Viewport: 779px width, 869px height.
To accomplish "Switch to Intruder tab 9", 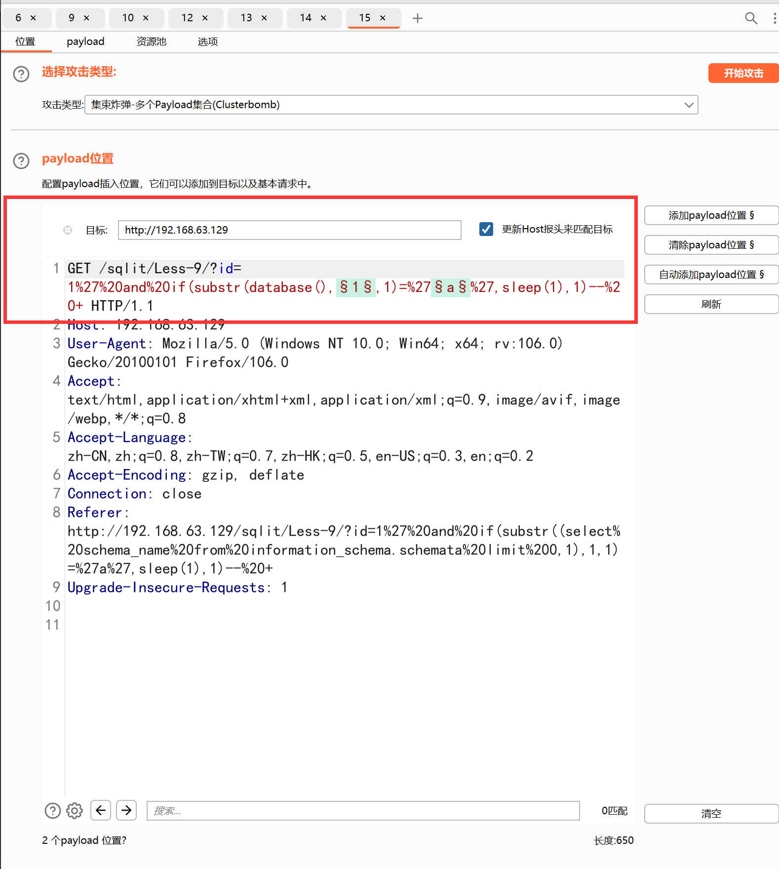I will tap(72, 18).
